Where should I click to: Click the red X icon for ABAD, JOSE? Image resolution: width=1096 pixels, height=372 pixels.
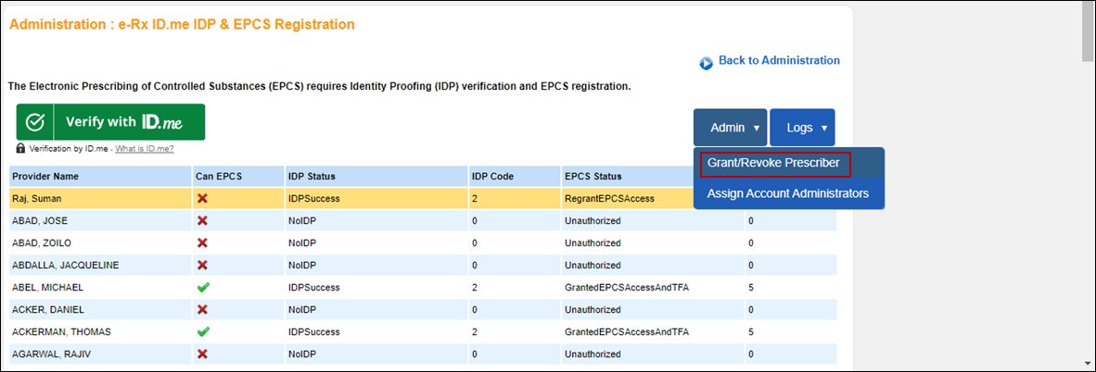202,221
